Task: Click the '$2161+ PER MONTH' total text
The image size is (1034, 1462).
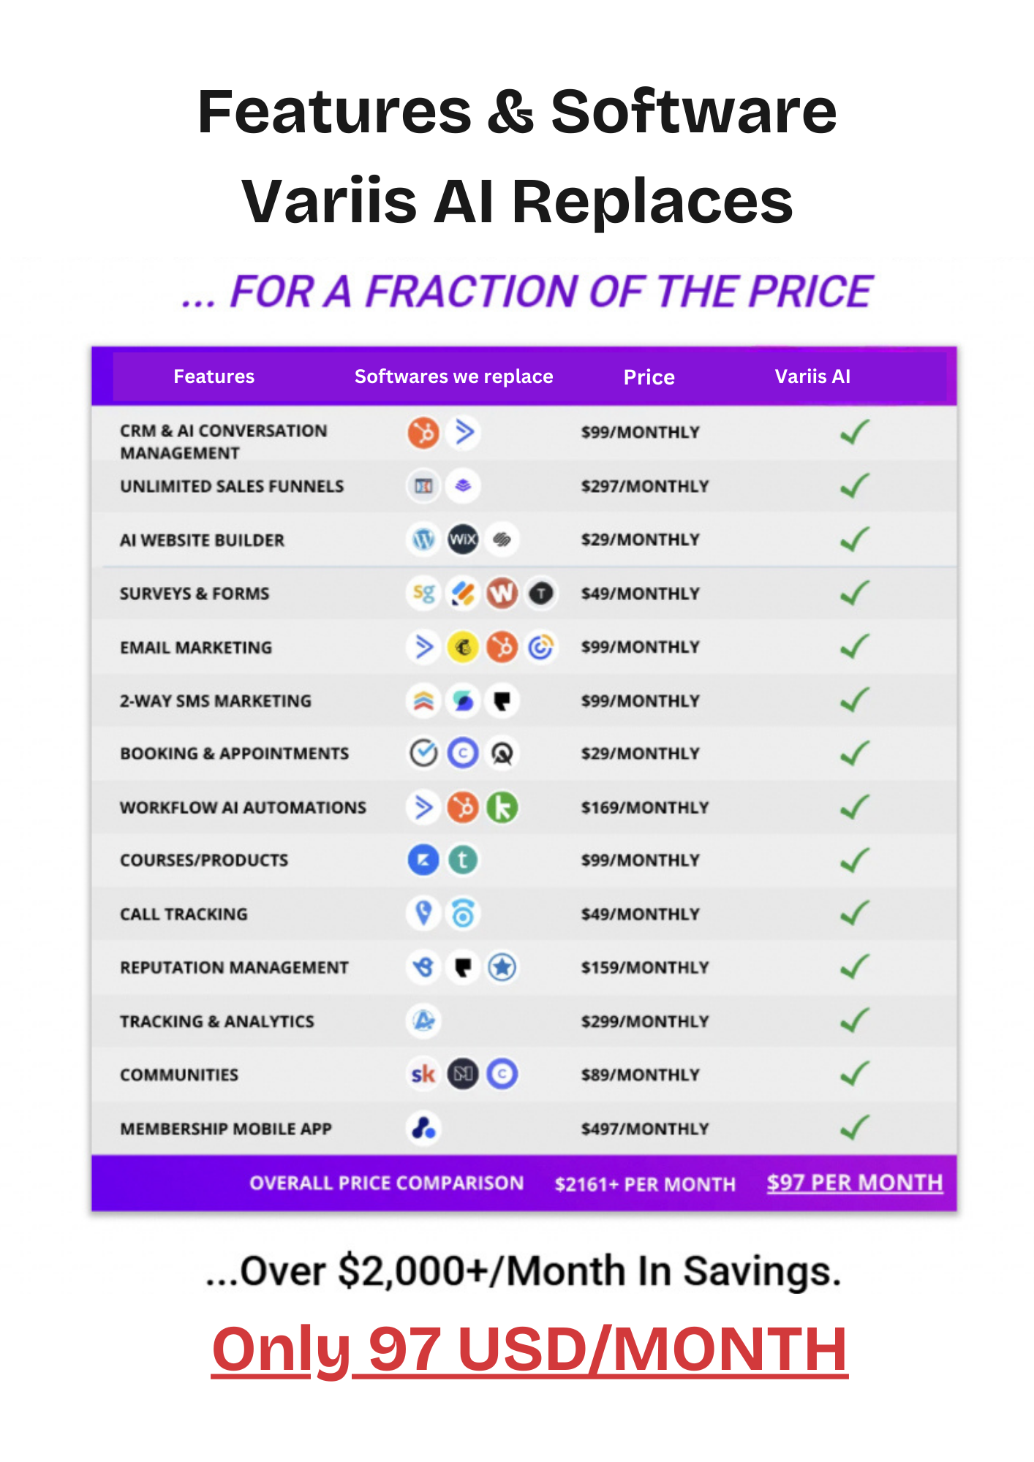Action: [645, 1184]
